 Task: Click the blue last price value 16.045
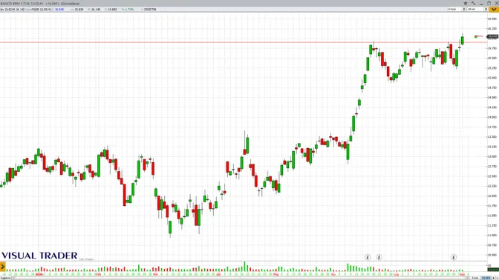tap(59, 10)
